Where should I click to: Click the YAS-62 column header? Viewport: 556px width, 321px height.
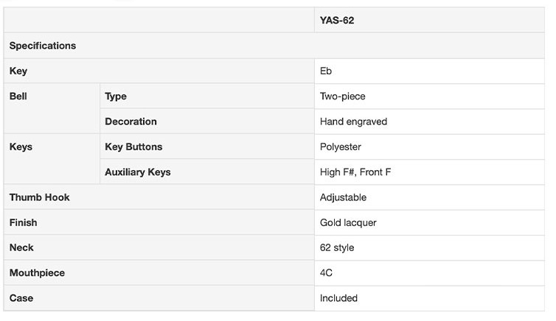click(x=337, y=21)
